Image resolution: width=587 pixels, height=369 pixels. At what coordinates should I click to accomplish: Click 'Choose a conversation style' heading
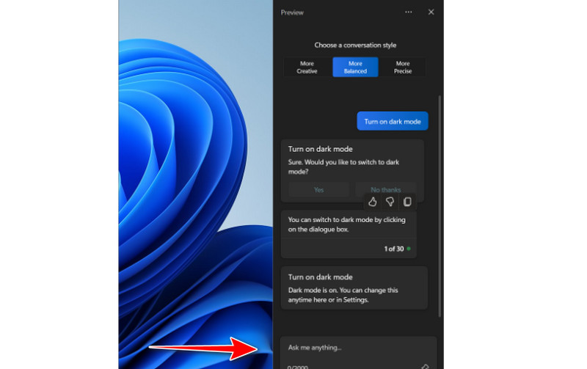[x=355, y=45]
